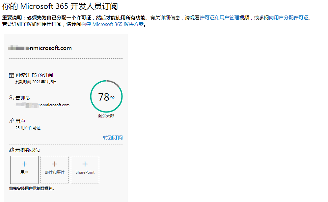Click the 可续订 E5 的订阅 heading

34,75
